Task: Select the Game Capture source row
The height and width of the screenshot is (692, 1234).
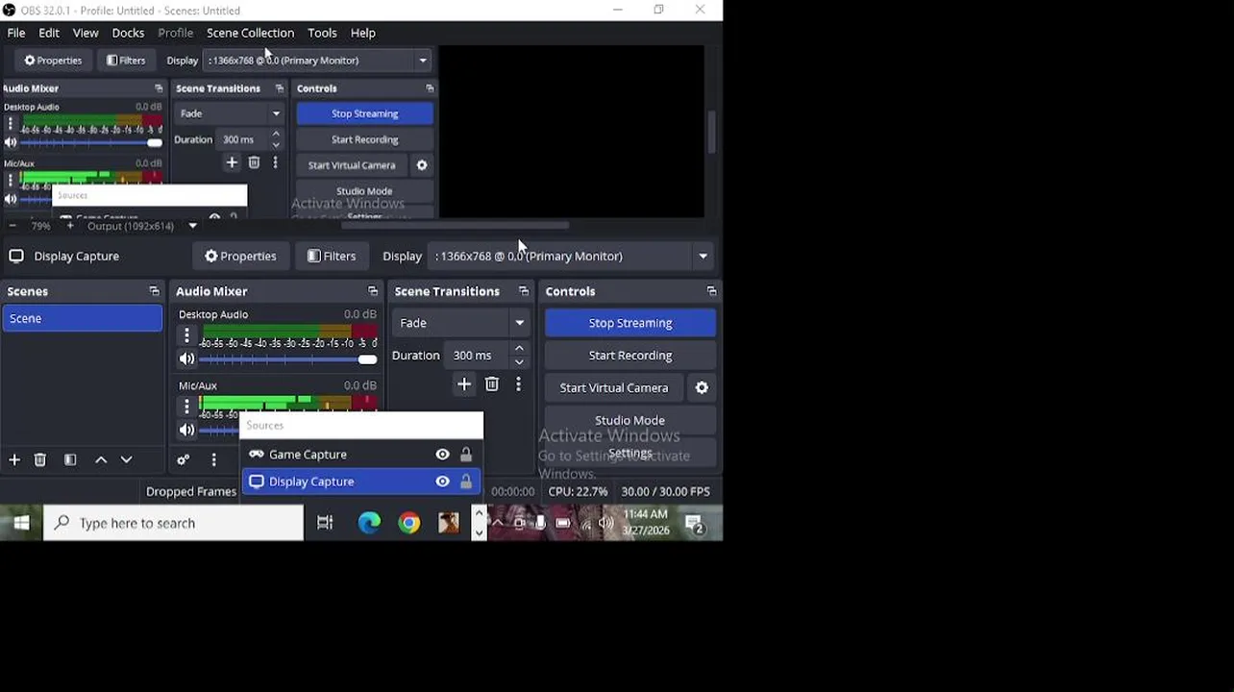Action: pos(361,455)
